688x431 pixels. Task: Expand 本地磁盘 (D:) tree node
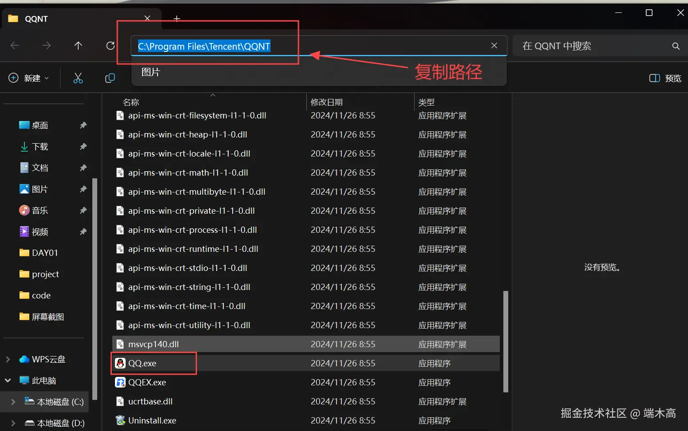(13, 423)
